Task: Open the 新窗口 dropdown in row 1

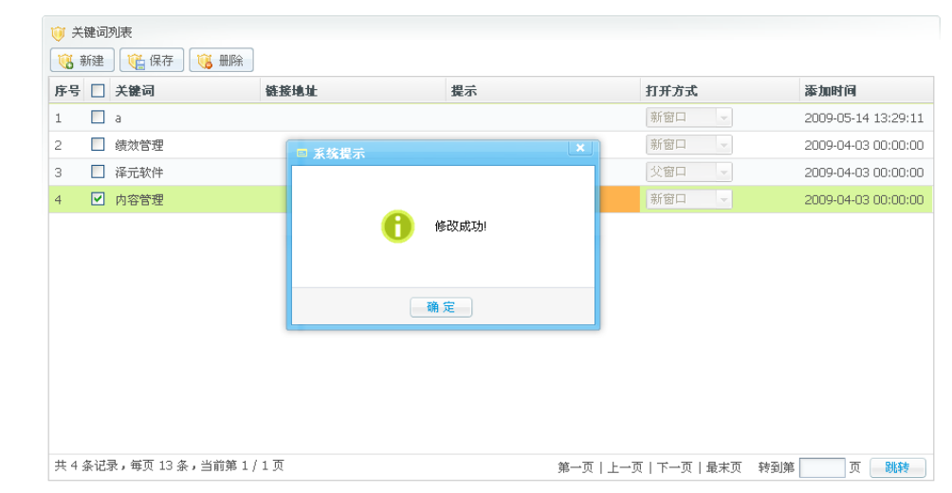Action: 688,118
